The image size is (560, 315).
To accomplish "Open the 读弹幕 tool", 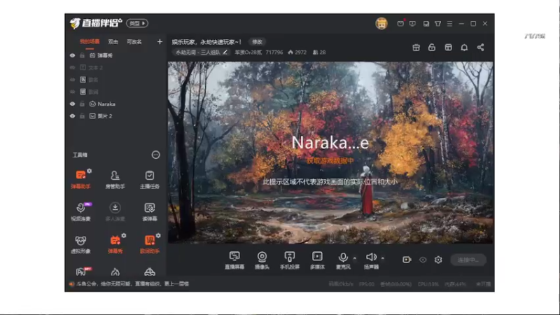I will (149, 211).
